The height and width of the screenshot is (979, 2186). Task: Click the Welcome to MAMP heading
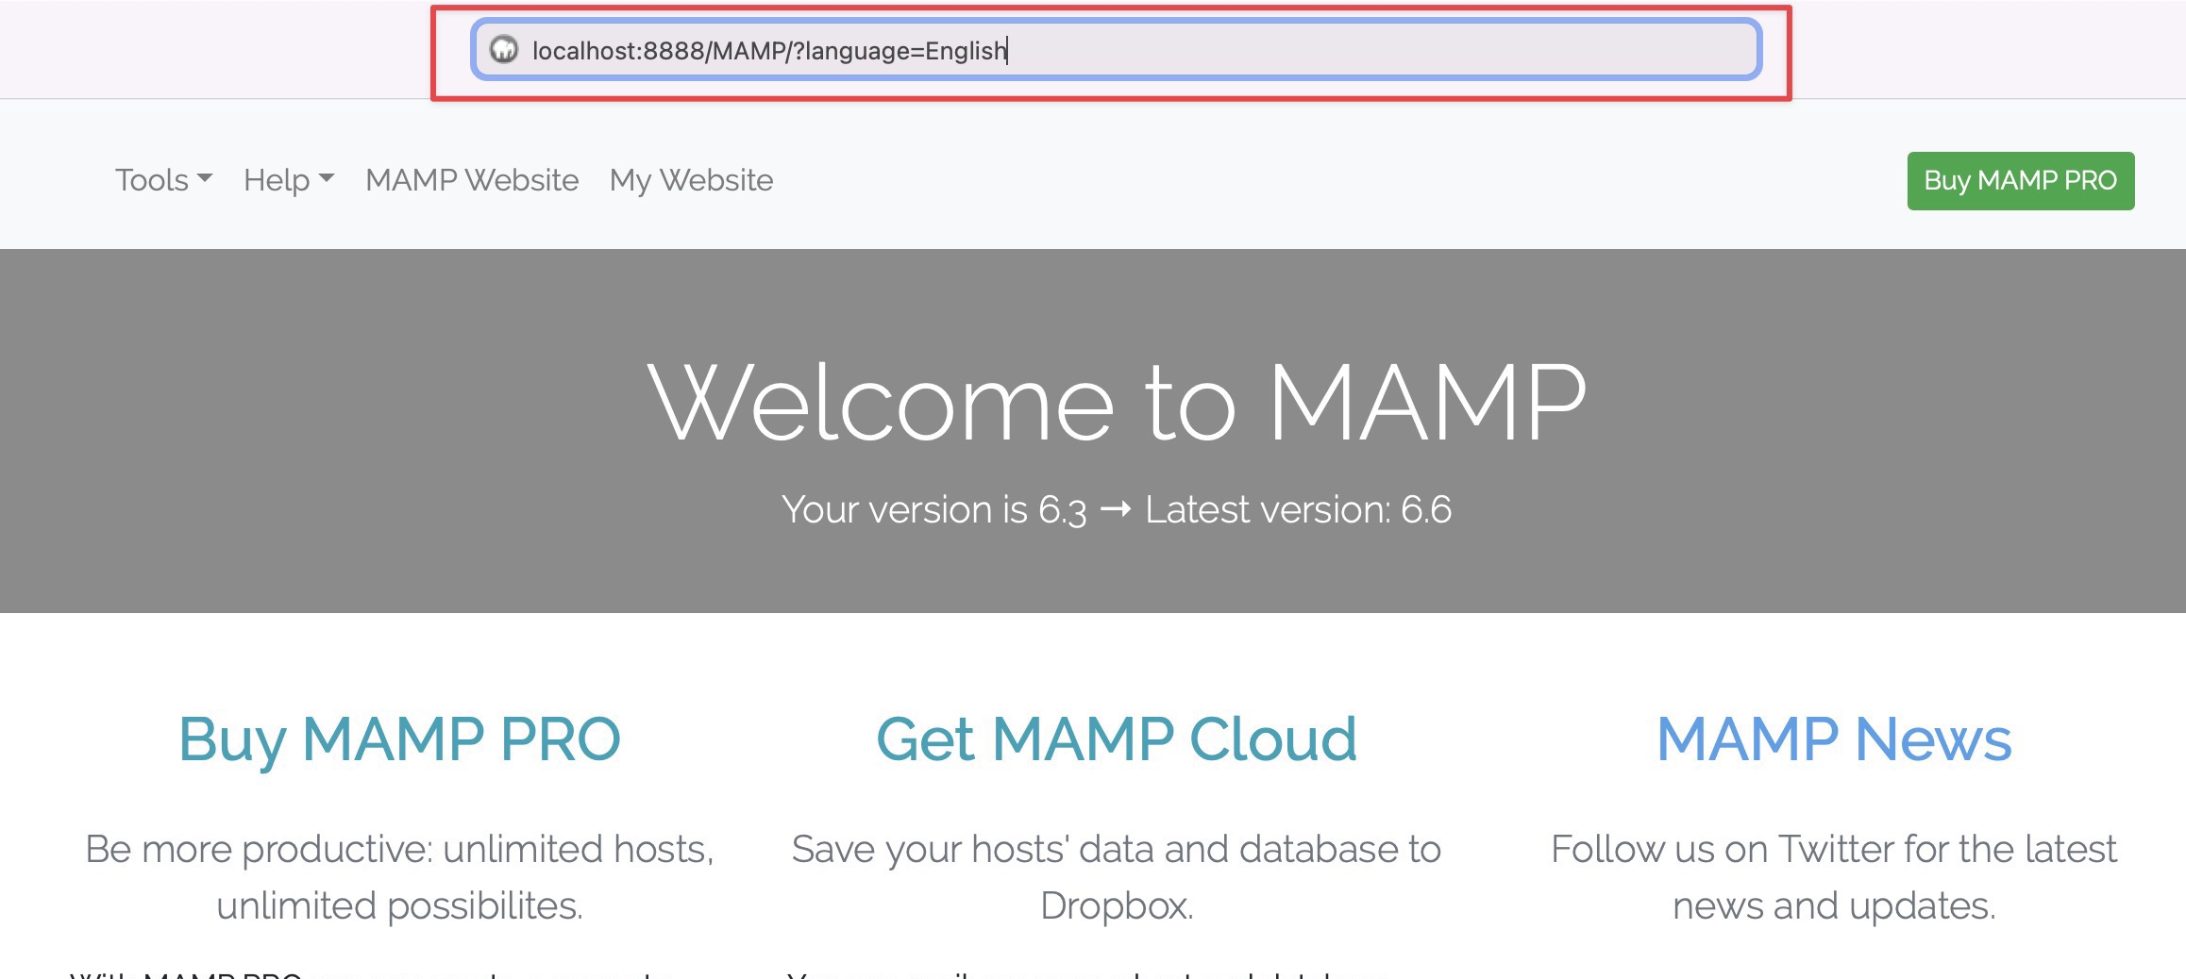(x=1117, y=403)
